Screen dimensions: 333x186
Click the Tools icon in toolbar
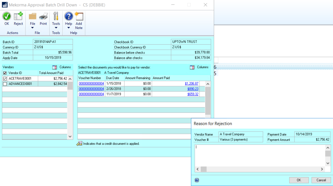[x=56, y=16]
